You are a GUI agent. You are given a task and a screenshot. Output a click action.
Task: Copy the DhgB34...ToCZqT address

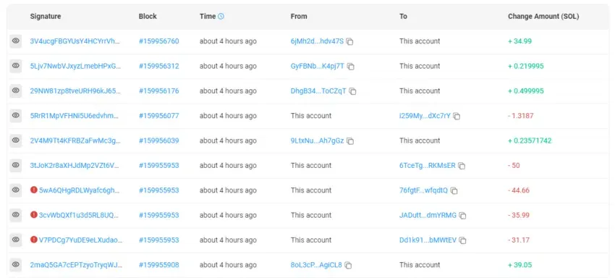[x=352, y=91]
